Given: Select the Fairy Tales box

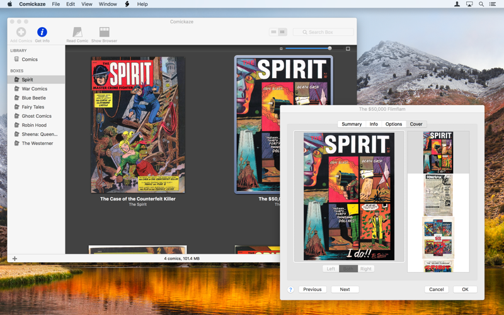Looking at the screenshot, I should pos(36,106).
